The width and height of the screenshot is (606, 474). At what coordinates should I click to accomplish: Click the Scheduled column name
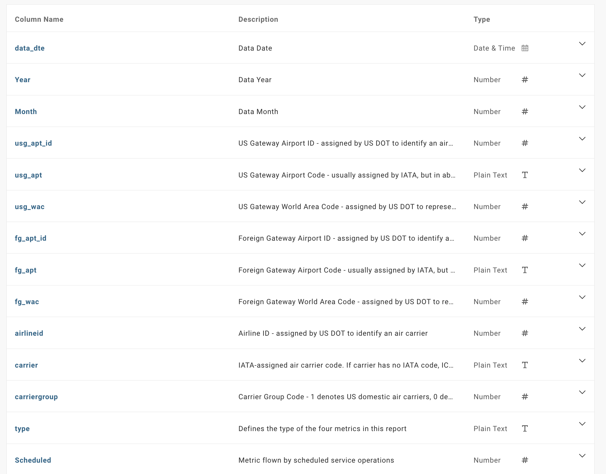(33, 460)
